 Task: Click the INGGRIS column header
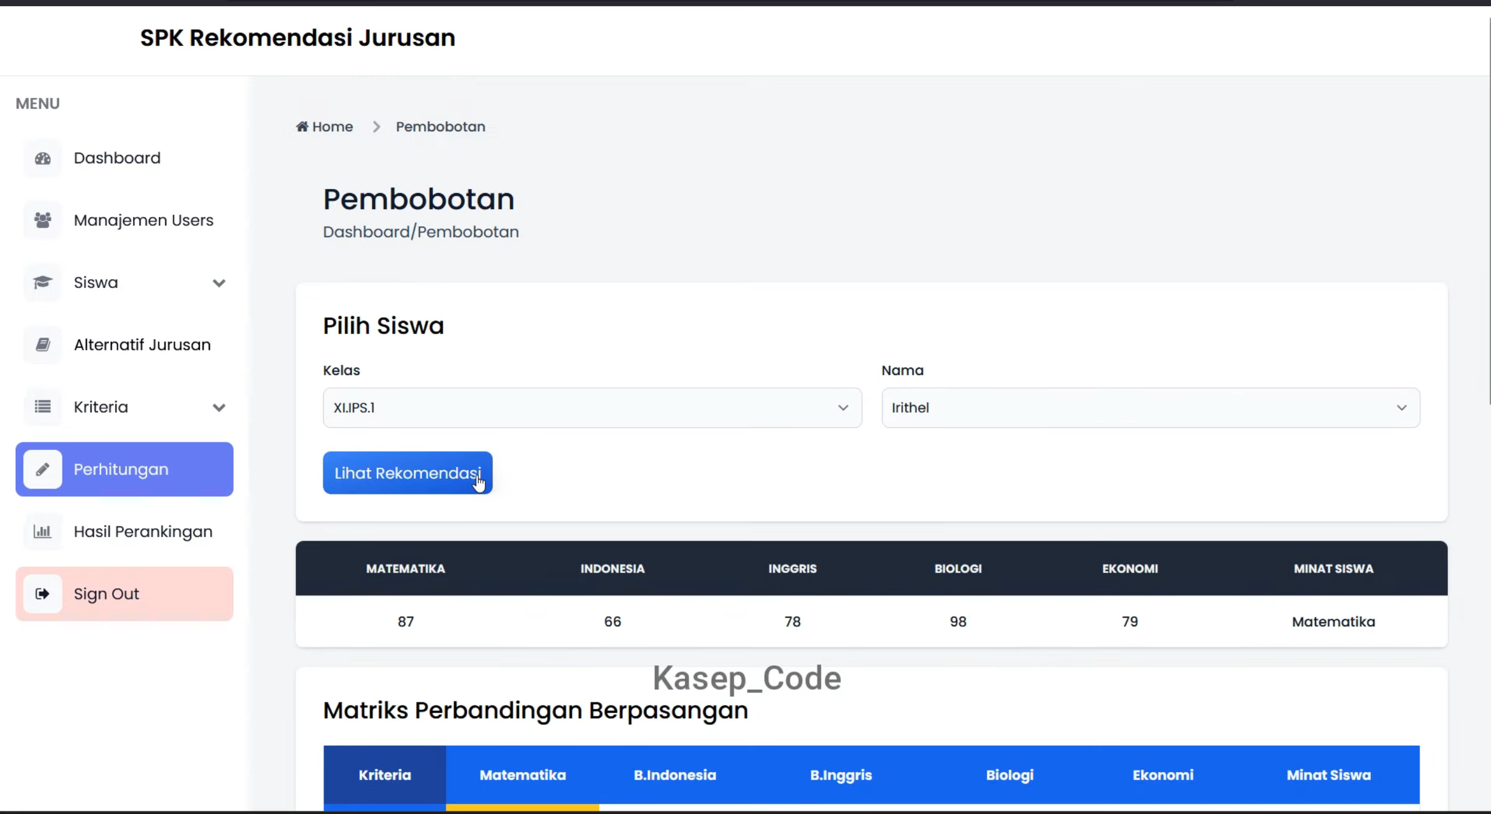click(792, 569)
